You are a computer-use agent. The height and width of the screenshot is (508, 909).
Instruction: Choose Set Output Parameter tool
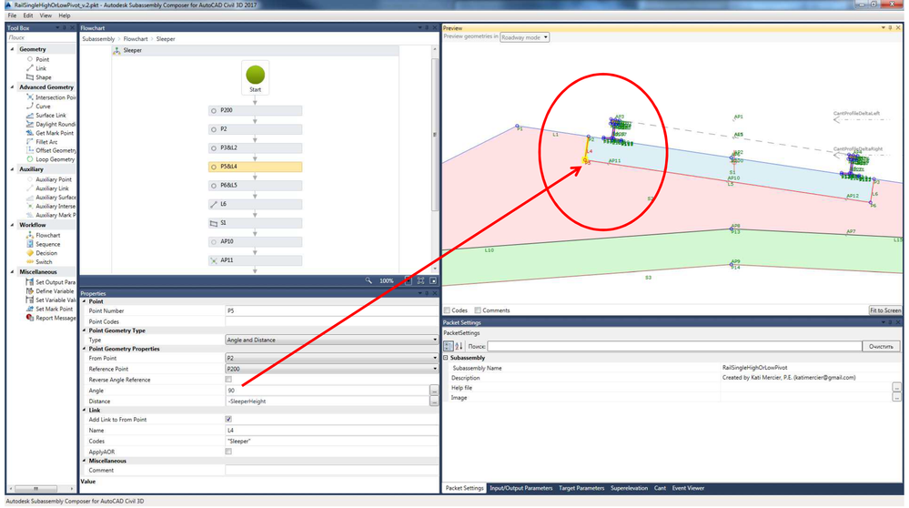[50, 282]
